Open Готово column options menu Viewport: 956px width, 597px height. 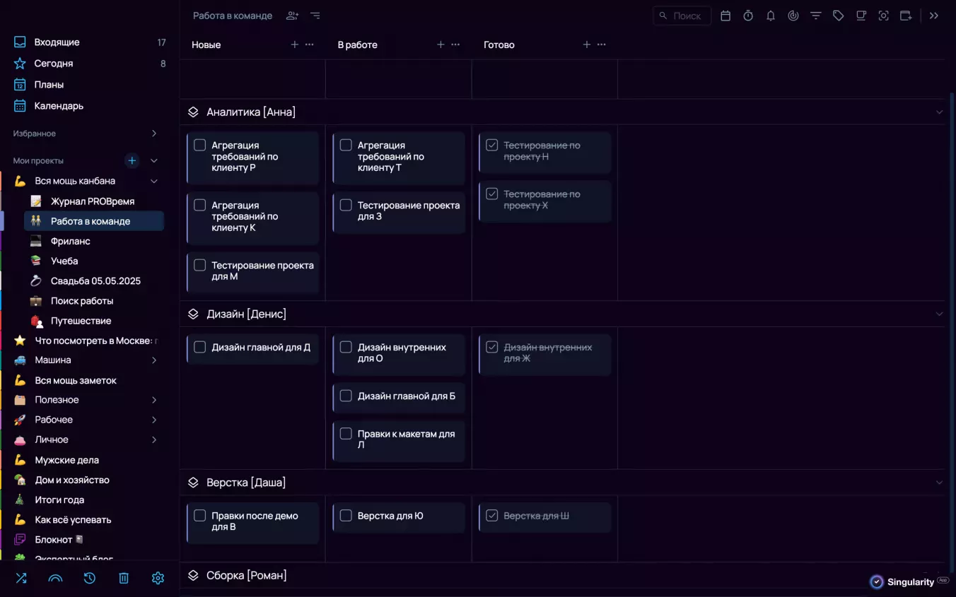pyautogui.click(x=602, y=45)
